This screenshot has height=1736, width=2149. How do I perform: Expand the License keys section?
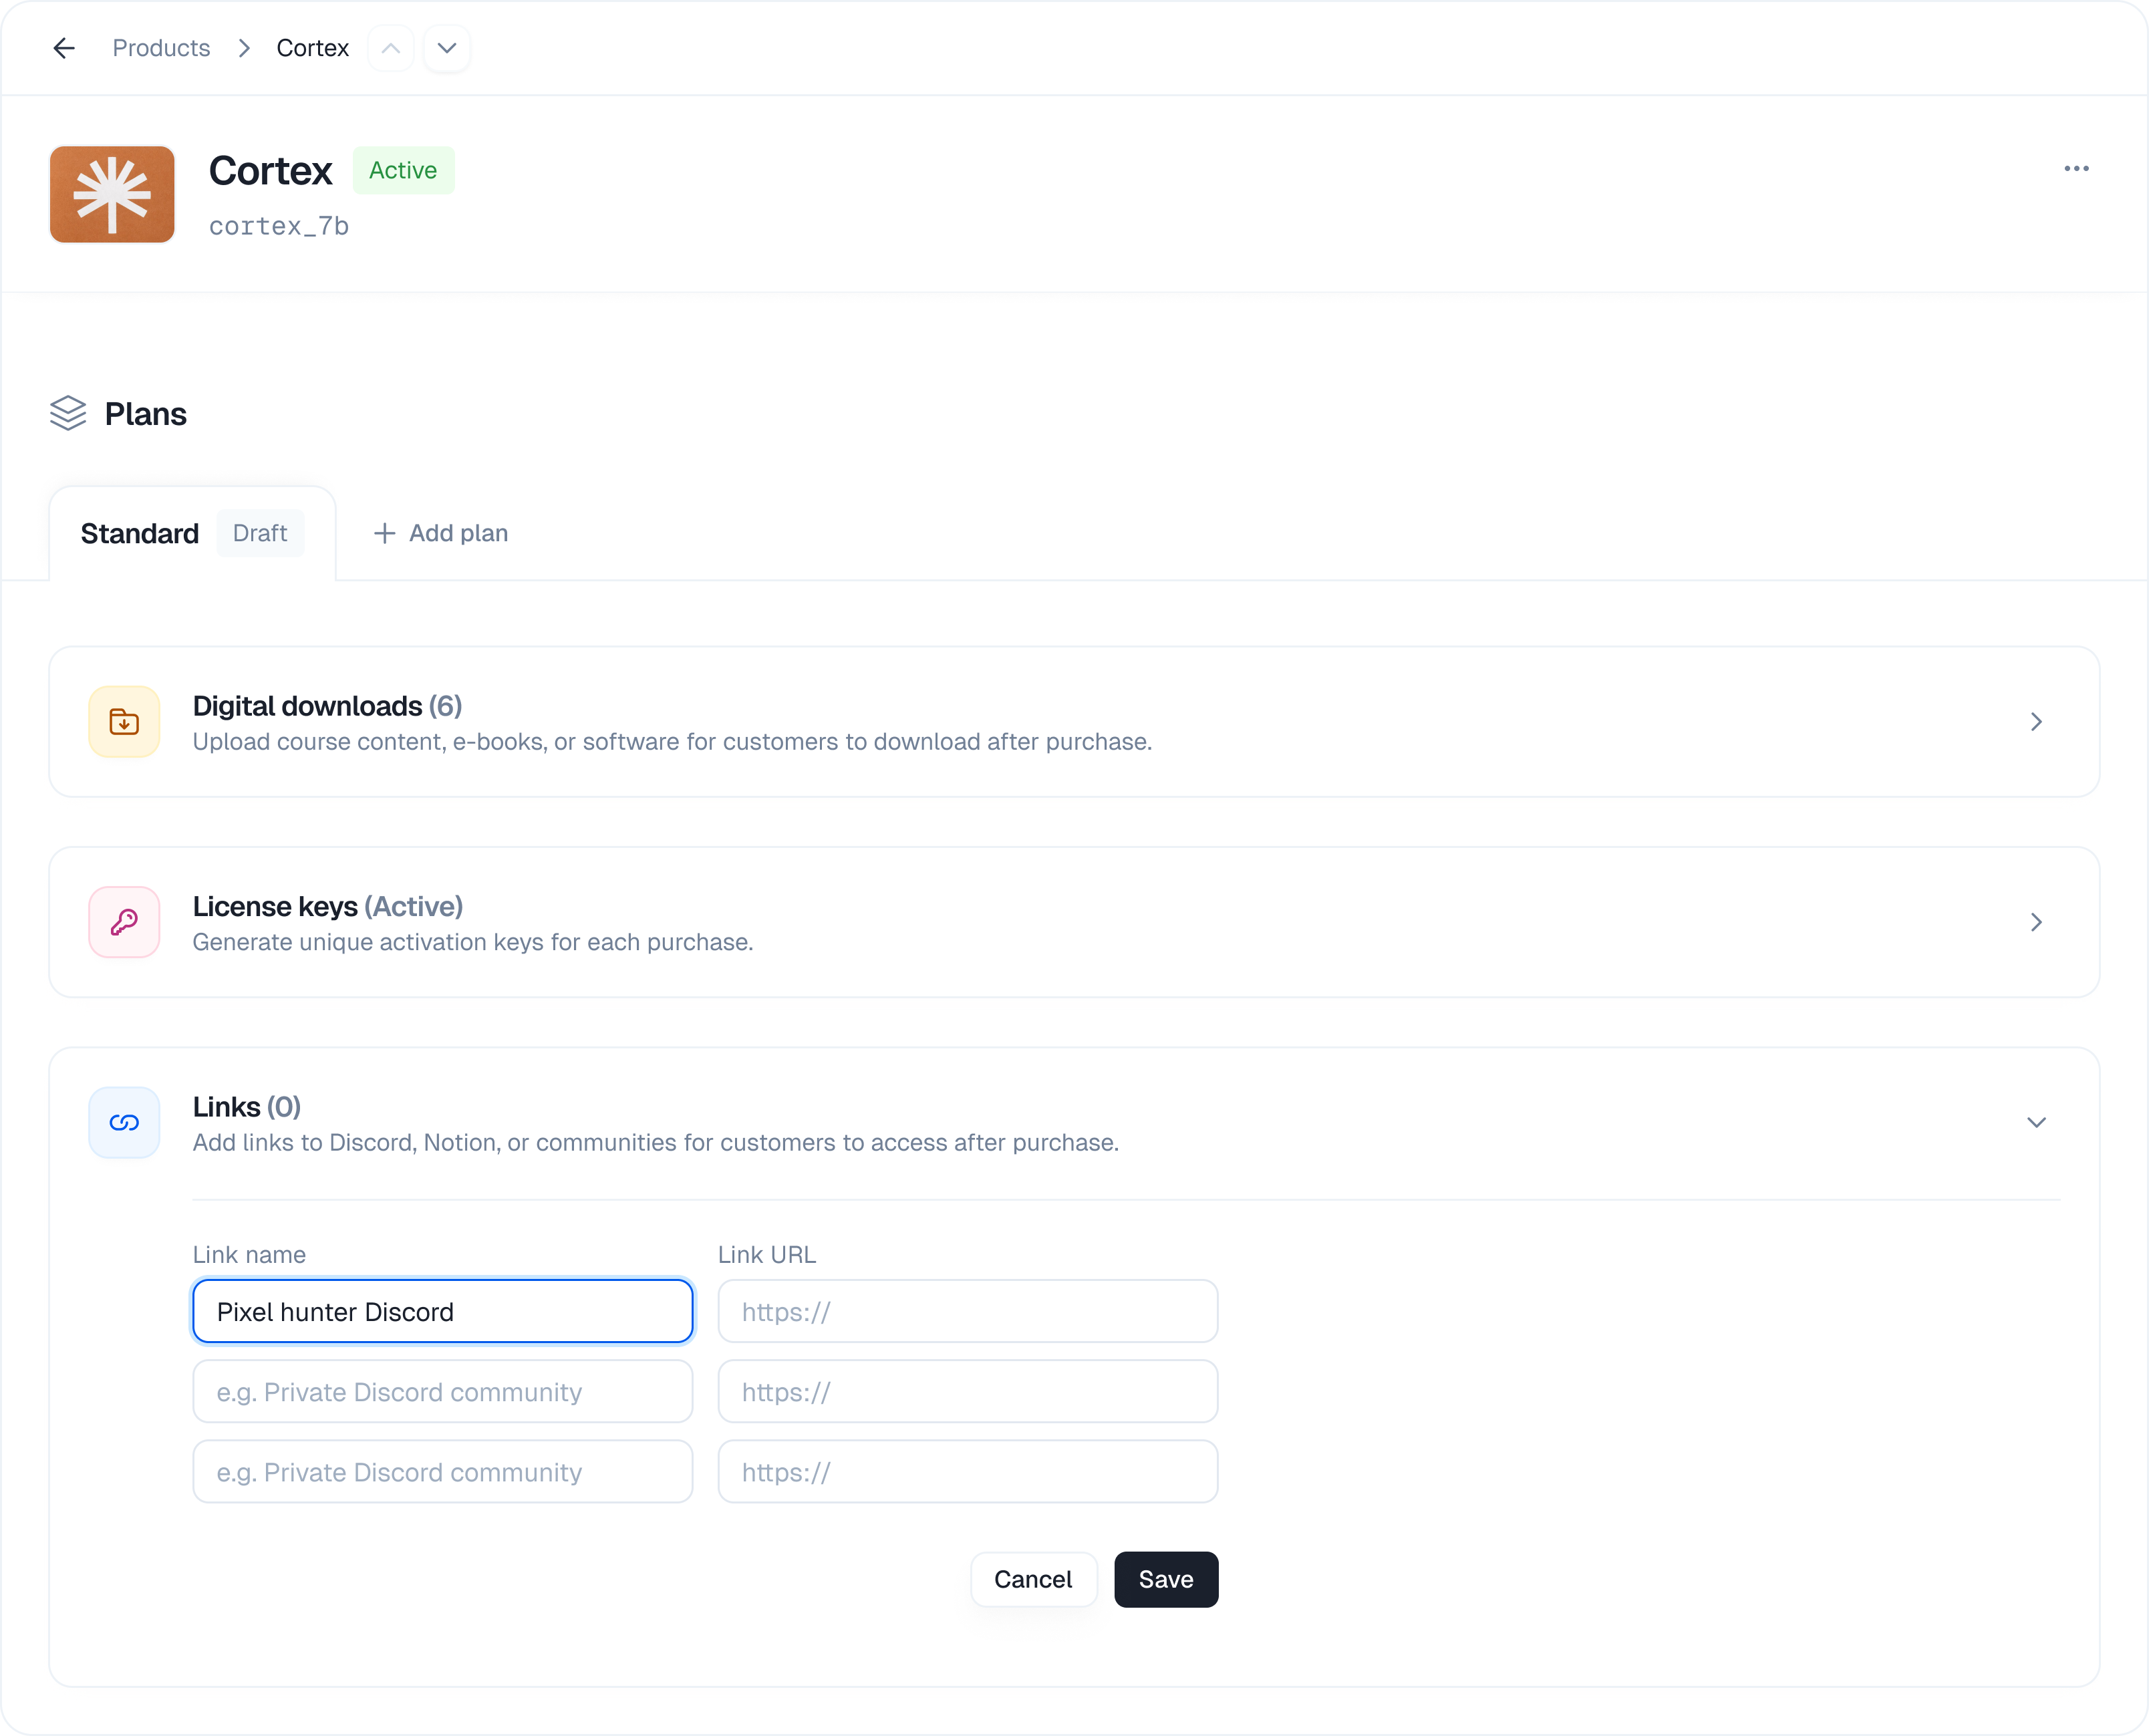tap(2036, 921)
